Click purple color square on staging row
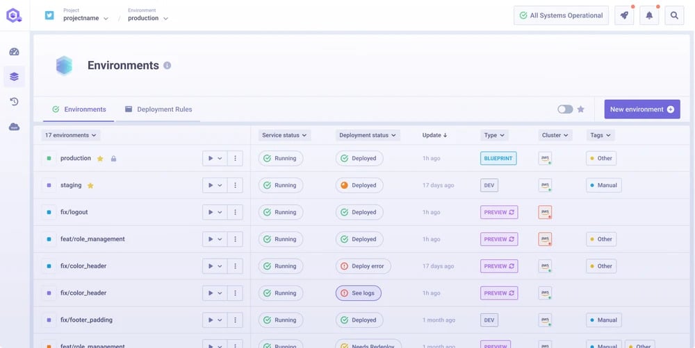Image resolution: width=695 pixels, height=348 pixels. coord(49,185)
